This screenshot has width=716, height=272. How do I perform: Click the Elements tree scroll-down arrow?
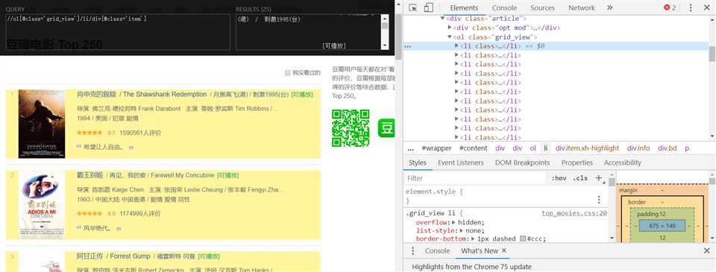(712, 136)
